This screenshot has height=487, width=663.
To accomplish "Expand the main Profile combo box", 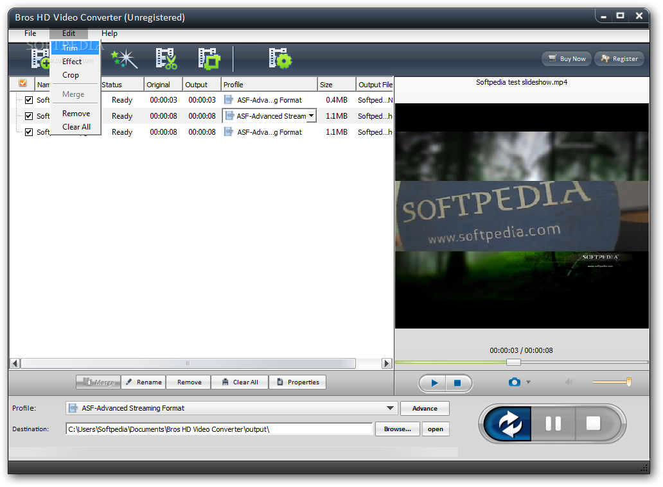I will tap(390, 408).
